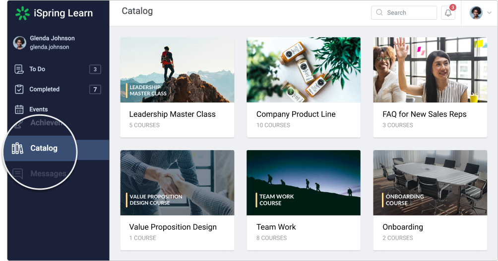Open Leadership Master Class course thumbnail
498x261 pixels.
tap(177, 70)
